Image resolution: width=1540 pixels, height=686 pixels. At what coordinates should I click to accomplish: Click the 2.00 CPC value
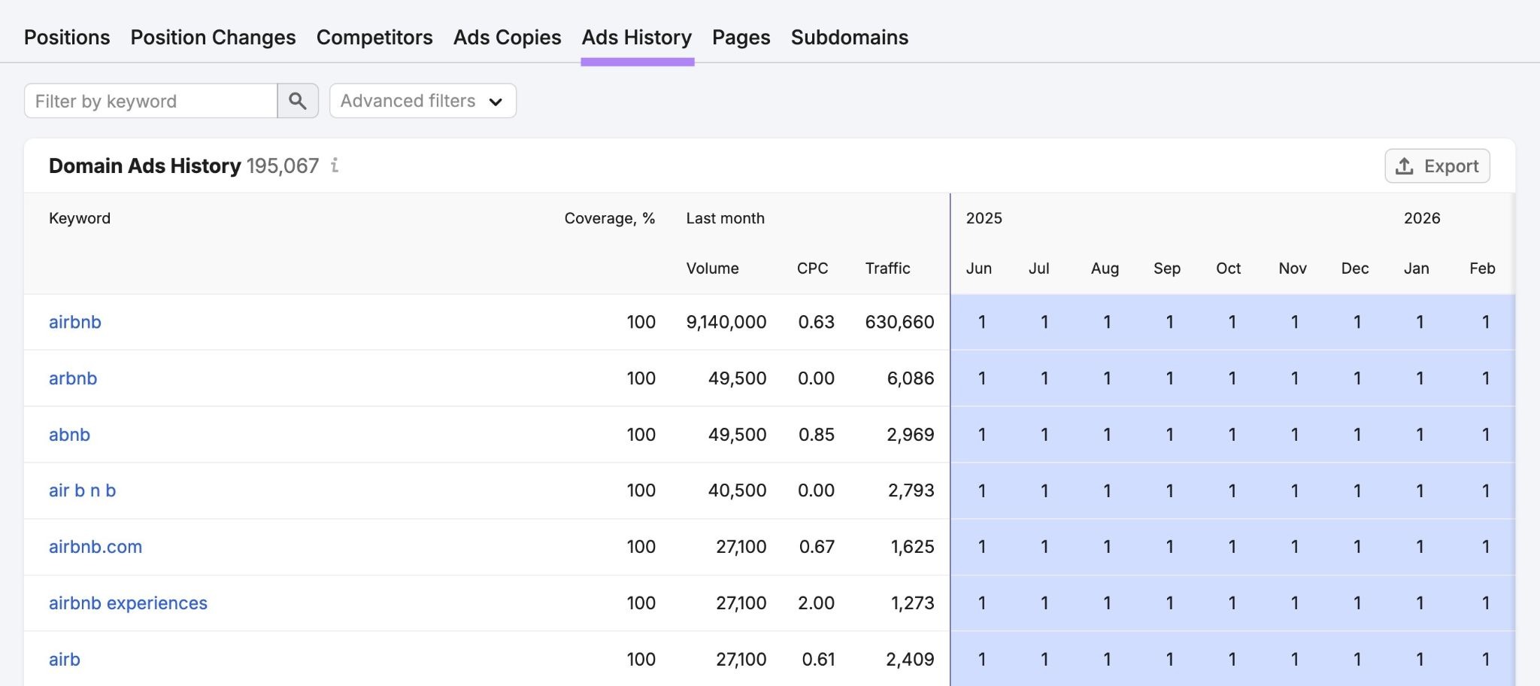pyautogui.click(x=816, y=603)
